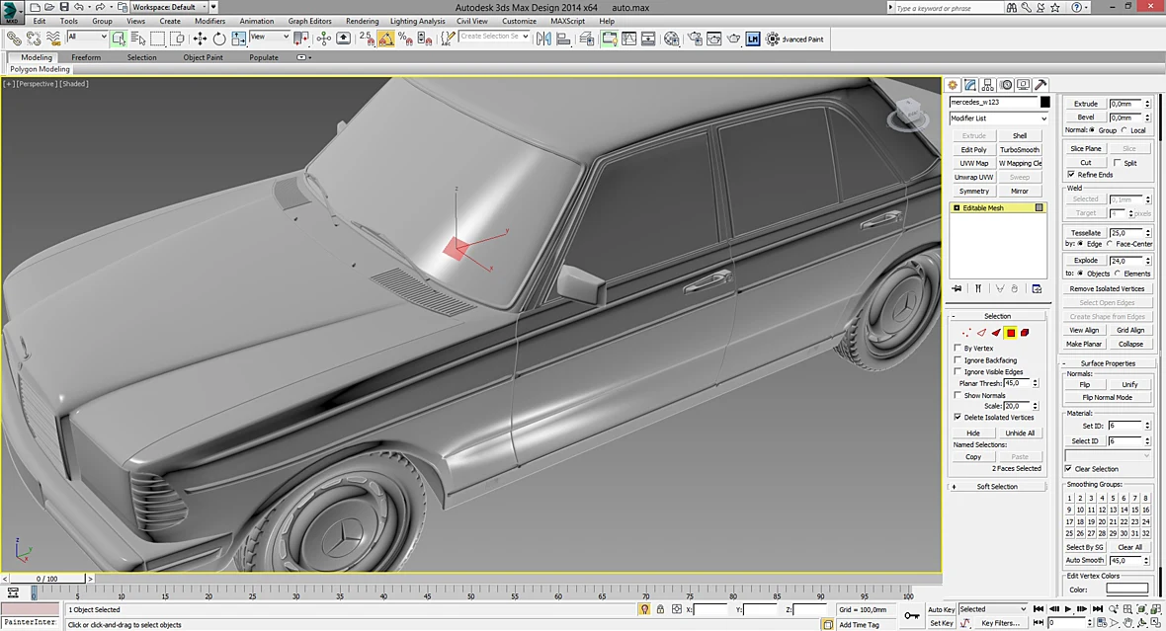Screen dimensions: 1166x631
Task: Activate the Select Object tool
Action: pos(119,39)
